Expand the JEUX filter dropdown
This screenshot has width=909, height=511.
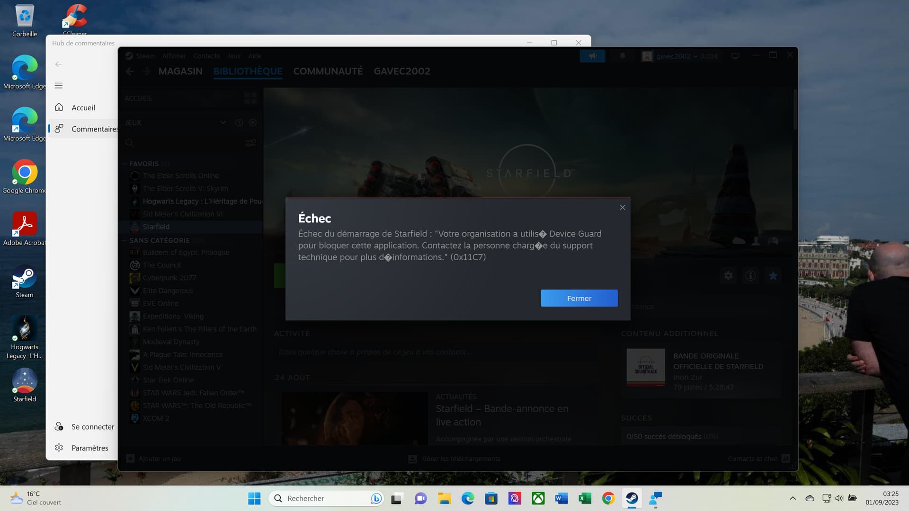click(x=223, y=123)
